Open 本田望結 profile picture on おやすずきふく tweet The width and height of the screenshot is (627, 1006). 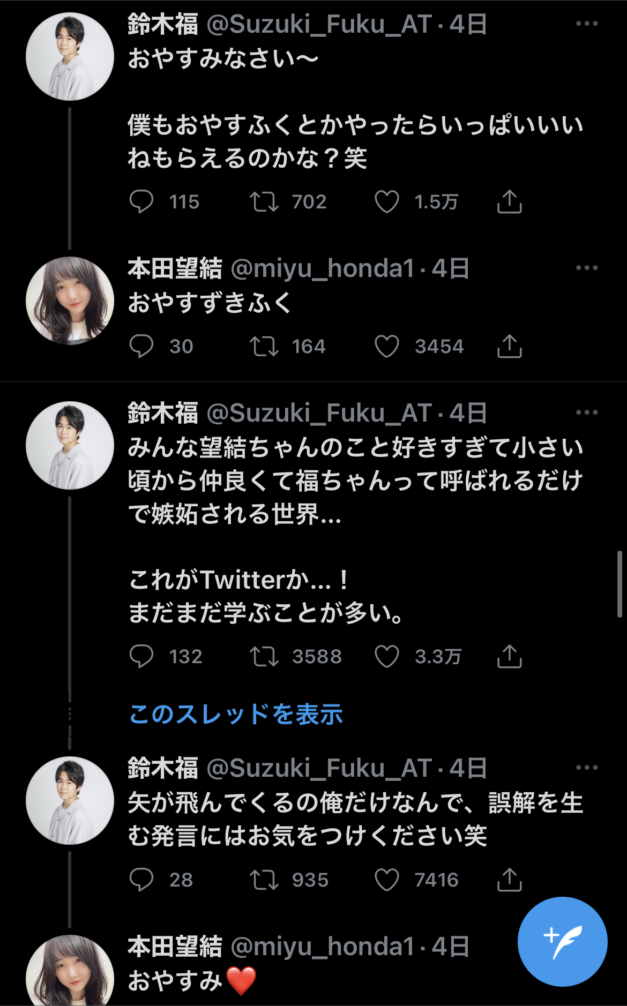click(x=70, y=301)
